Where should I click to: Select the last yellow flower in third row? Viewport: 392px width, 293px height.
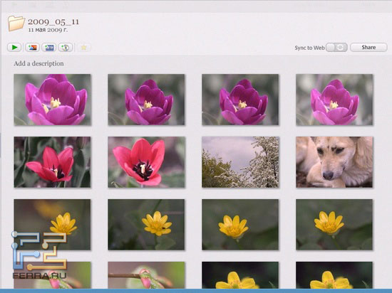coord(334,225)
